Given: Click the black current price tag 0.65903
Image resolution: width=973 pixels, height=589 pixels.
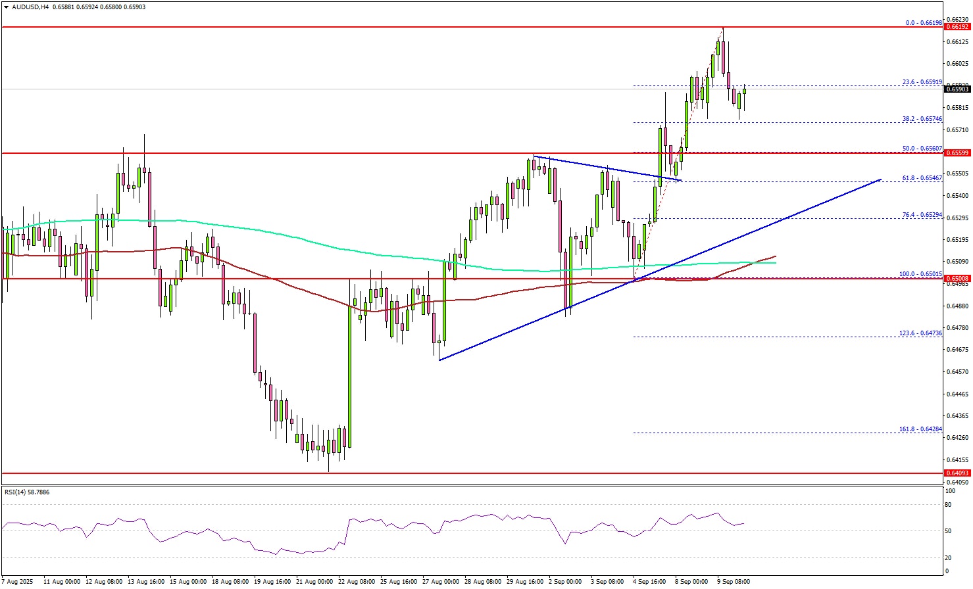Looking at the screenshot, I should point(957,89).
